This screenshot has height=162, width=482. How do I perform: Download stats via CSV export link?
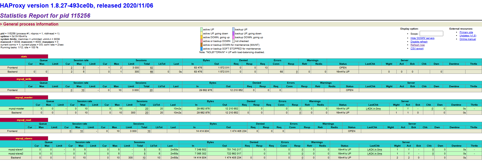click(x=417, y=49)
